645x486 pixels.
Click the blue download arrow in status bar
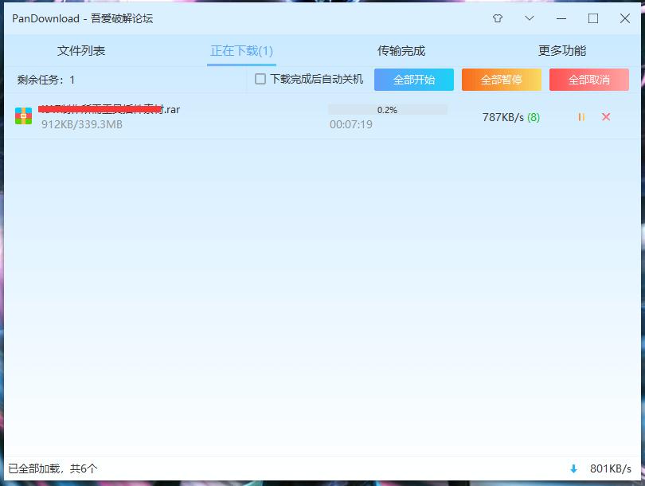pos(573,468)
